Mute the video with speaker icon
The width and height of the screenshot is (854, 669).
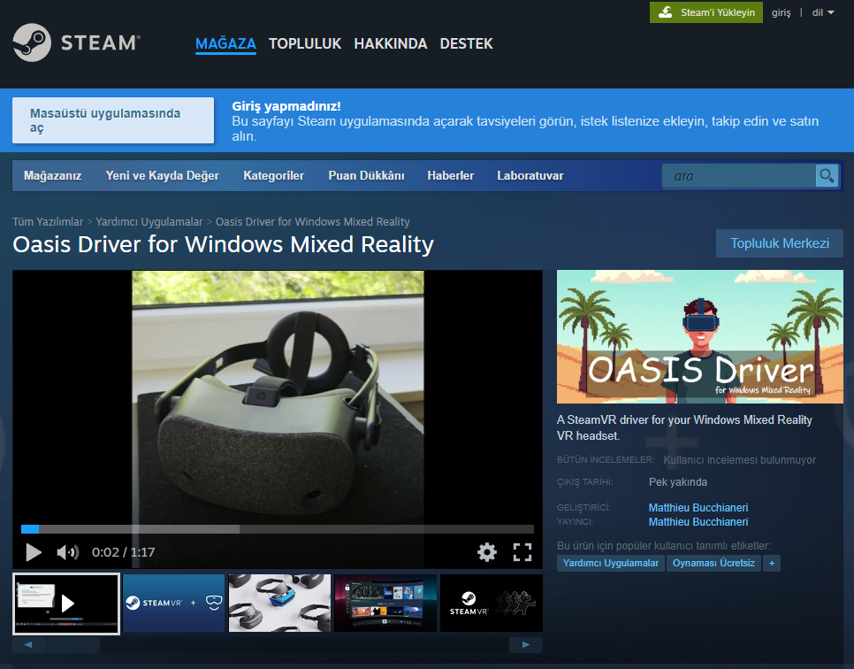point(67,552)
